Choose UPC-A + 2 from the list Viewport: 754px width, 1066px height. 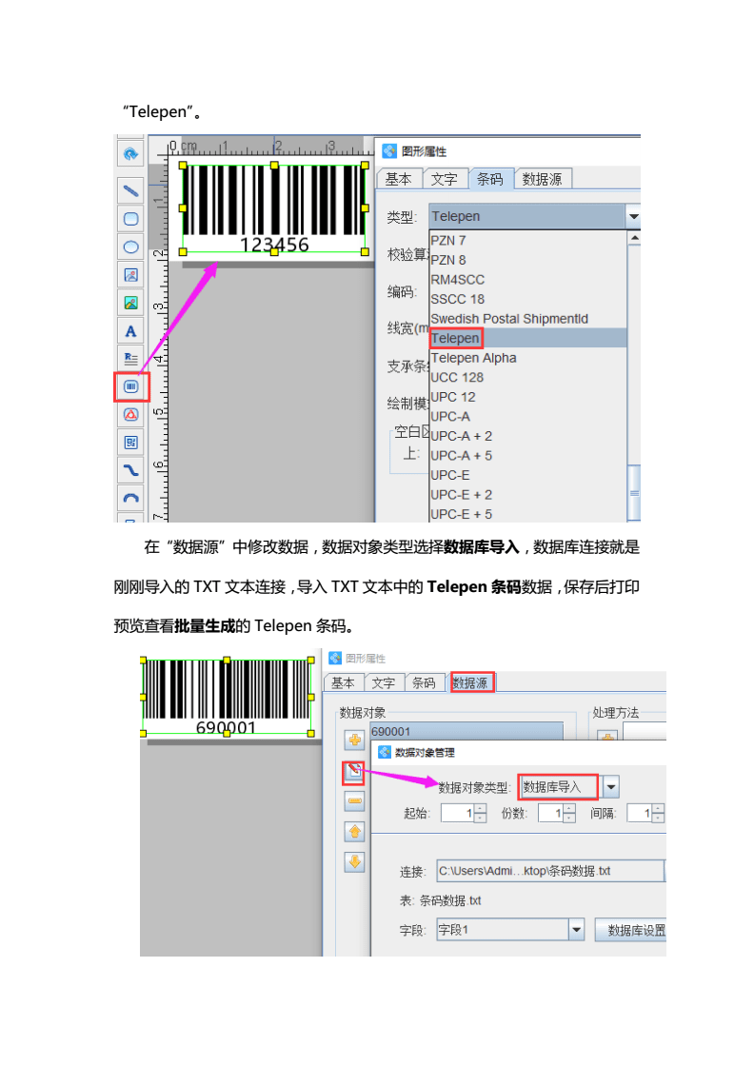pyautogui.click(x=527, y=436)
